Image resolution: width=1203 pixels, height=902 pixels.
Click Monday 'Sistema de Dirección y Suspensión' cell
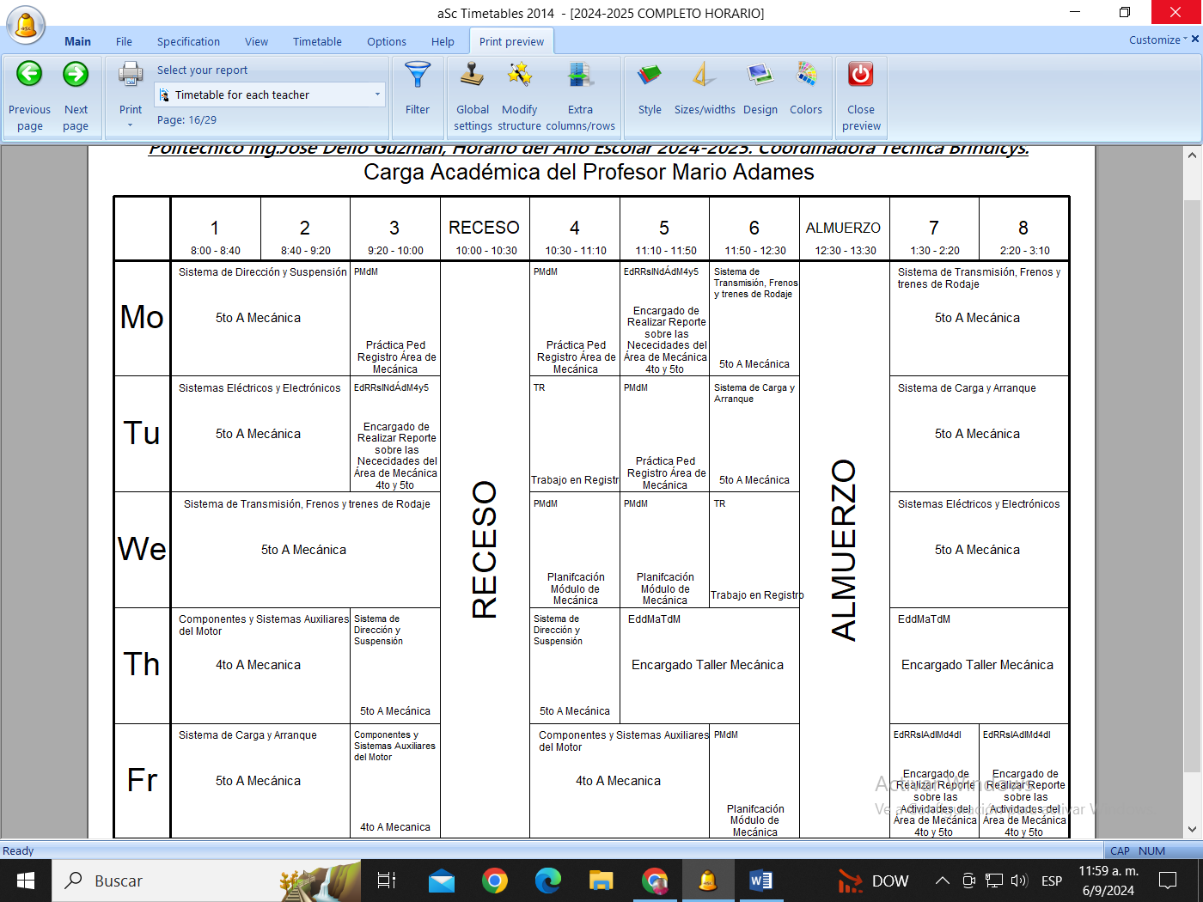260,318
